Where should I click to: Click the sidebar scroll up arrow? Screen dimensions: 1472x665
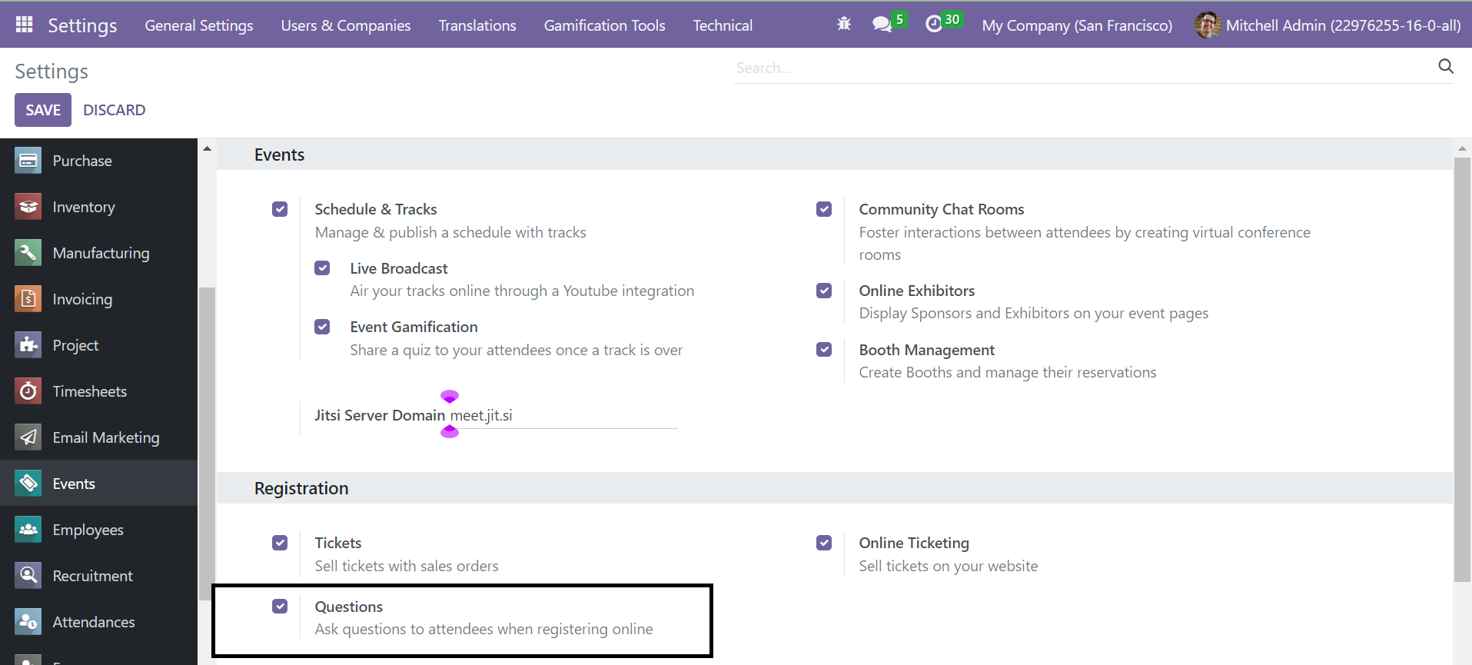point(207,148)
